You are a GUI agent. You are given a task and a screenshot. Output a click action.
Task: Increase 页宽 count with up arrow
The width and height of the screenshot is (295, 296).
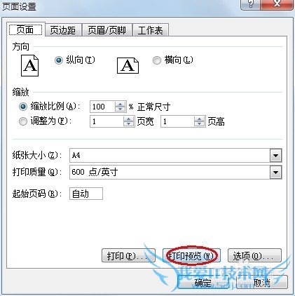click(x=128, y=119)
